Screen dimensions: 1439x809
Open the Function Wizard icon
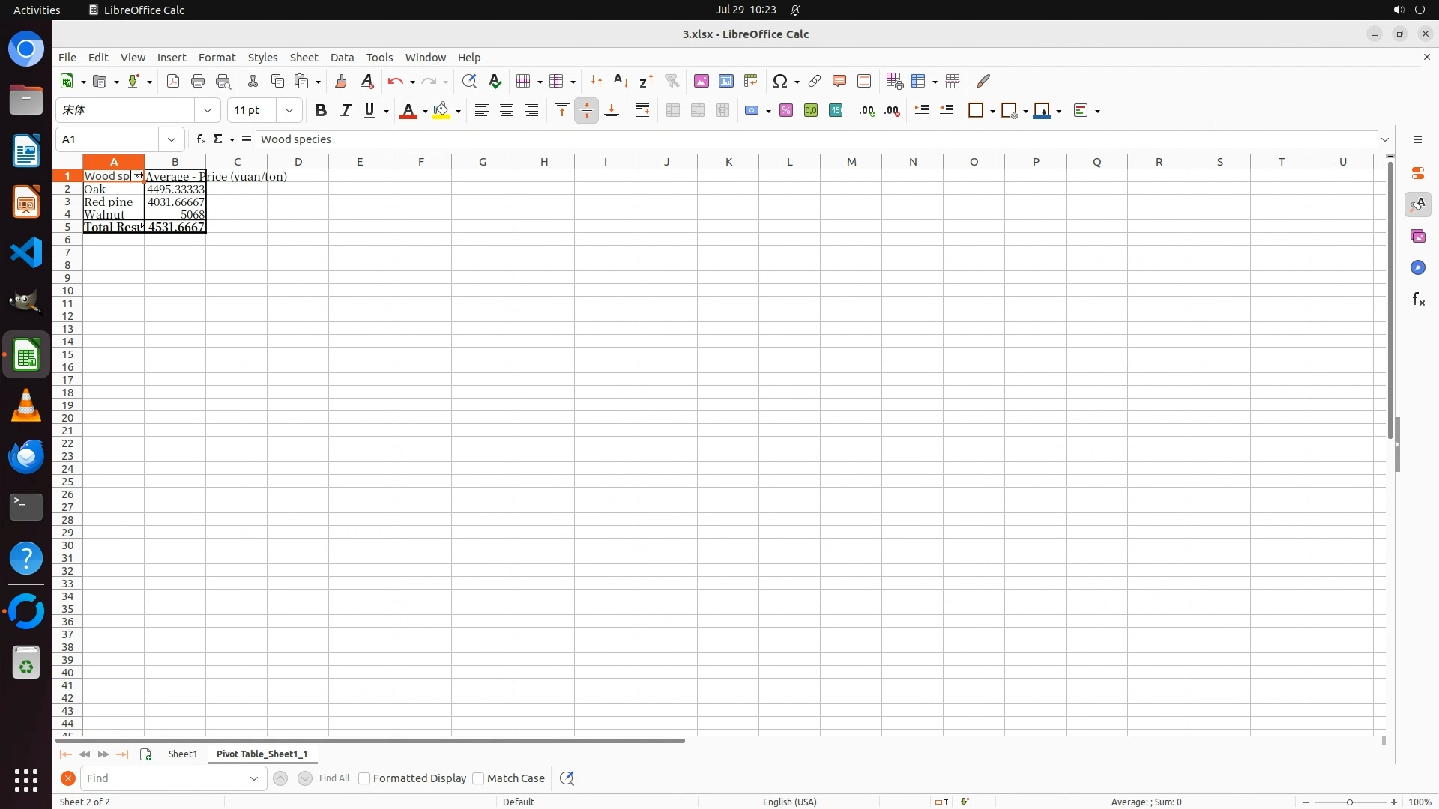click(200, 139)
